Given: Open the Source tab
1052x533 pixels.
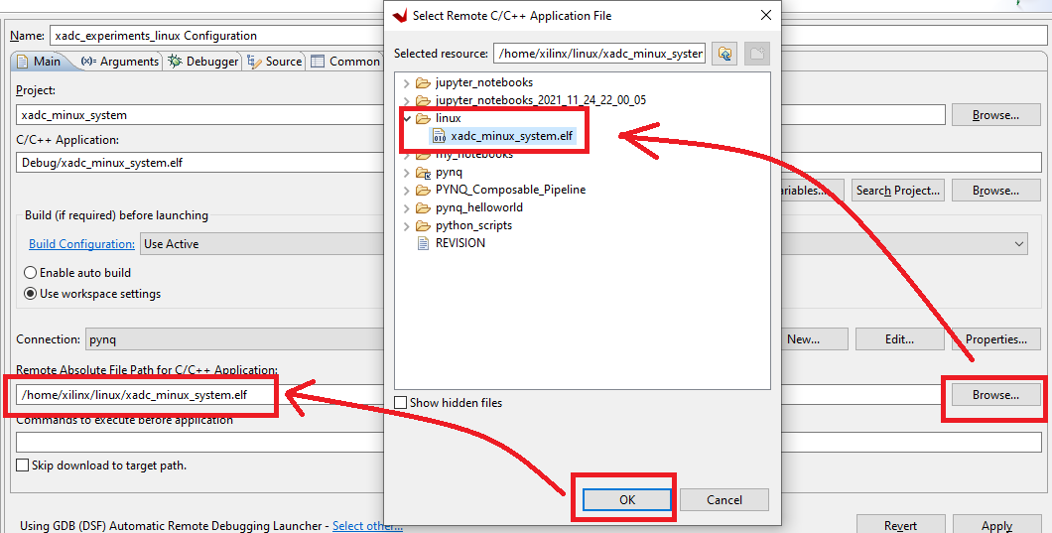Looking at the screenshot, I should (x=274, y=62).
